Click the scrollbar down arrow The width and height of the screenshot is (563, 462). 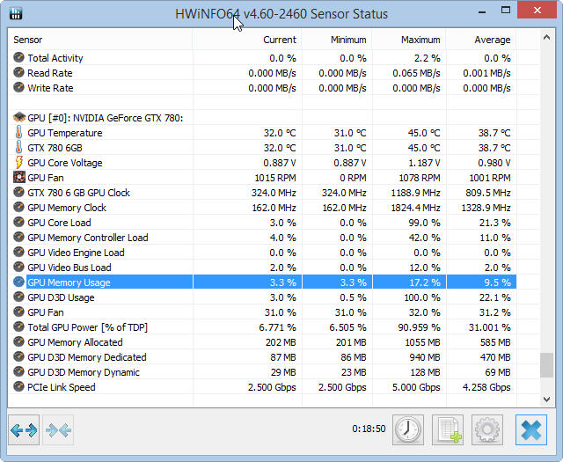click(546, 400)
